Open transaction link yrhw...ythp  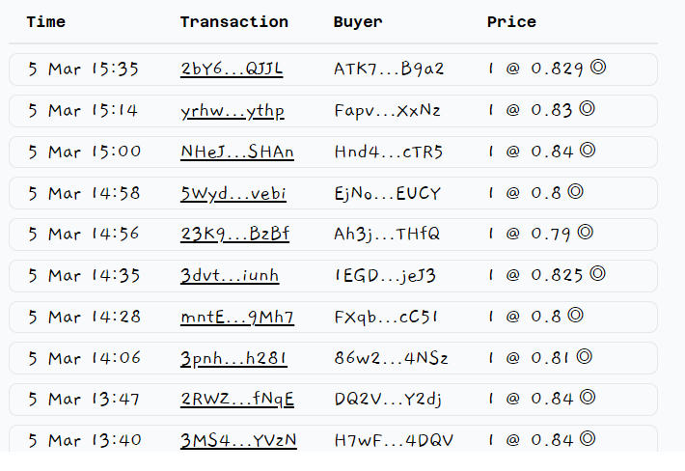coord(233,111)
